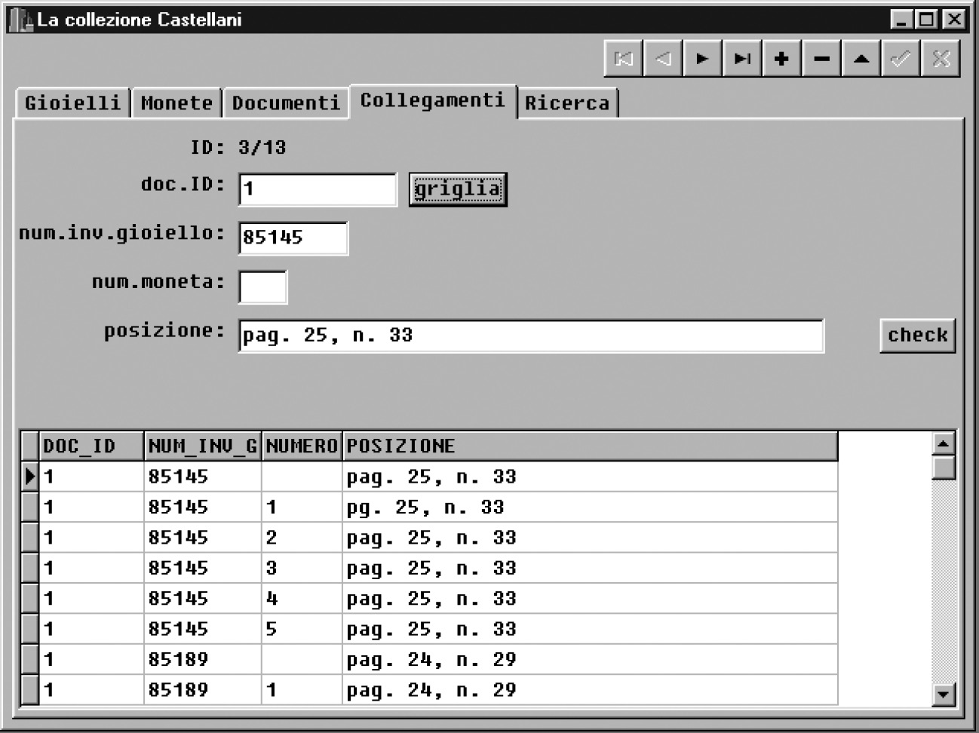Click the POSIZIONE column header
The width and height of the screenshot is (979, 733).
coord(591,446)
